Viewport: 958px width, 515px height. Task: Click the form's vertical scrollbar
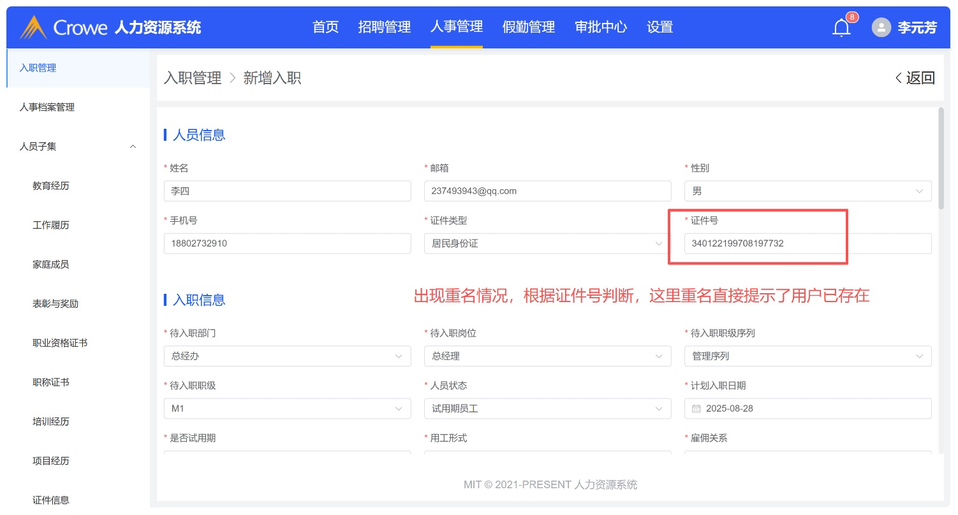click(x=941, y=158)
